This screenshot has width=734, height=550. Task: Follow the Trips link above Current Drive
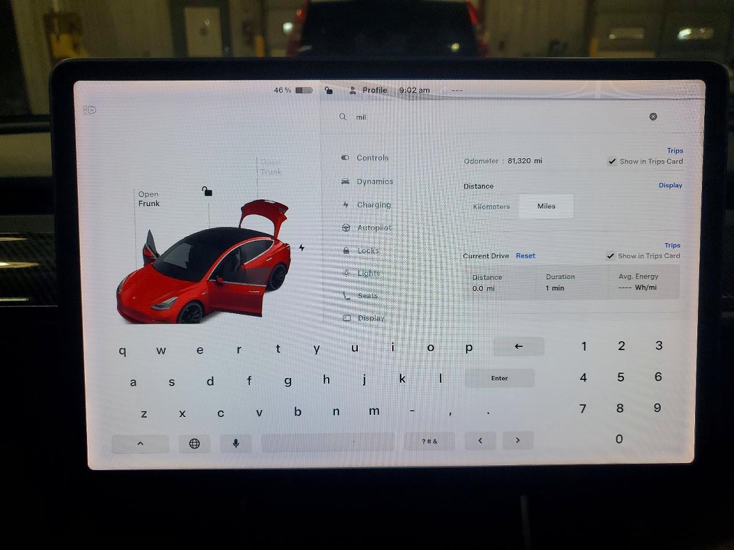tap(672, 245)
